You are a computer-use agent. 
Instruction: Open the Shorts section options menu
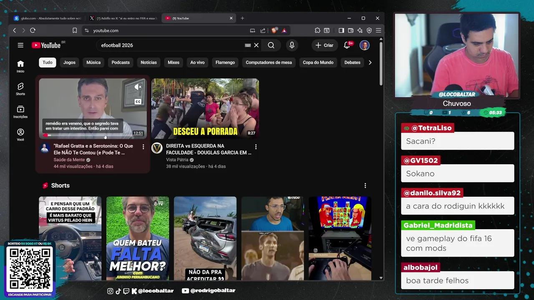click(x=365, y=185)
